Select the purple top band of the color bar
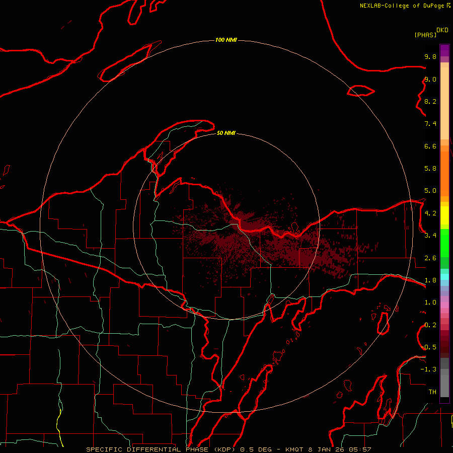This screenshot has width=453, height=453. click(444, 50)
